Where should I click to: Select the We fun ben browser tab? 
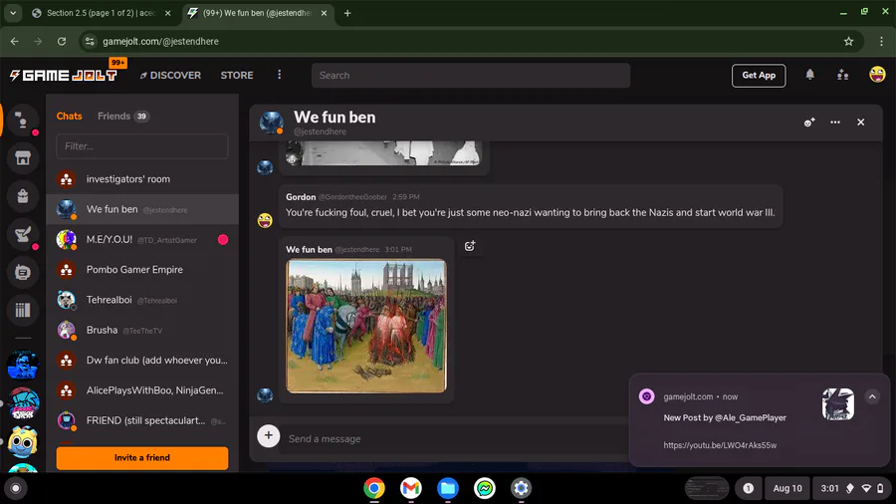coord(257,13)
